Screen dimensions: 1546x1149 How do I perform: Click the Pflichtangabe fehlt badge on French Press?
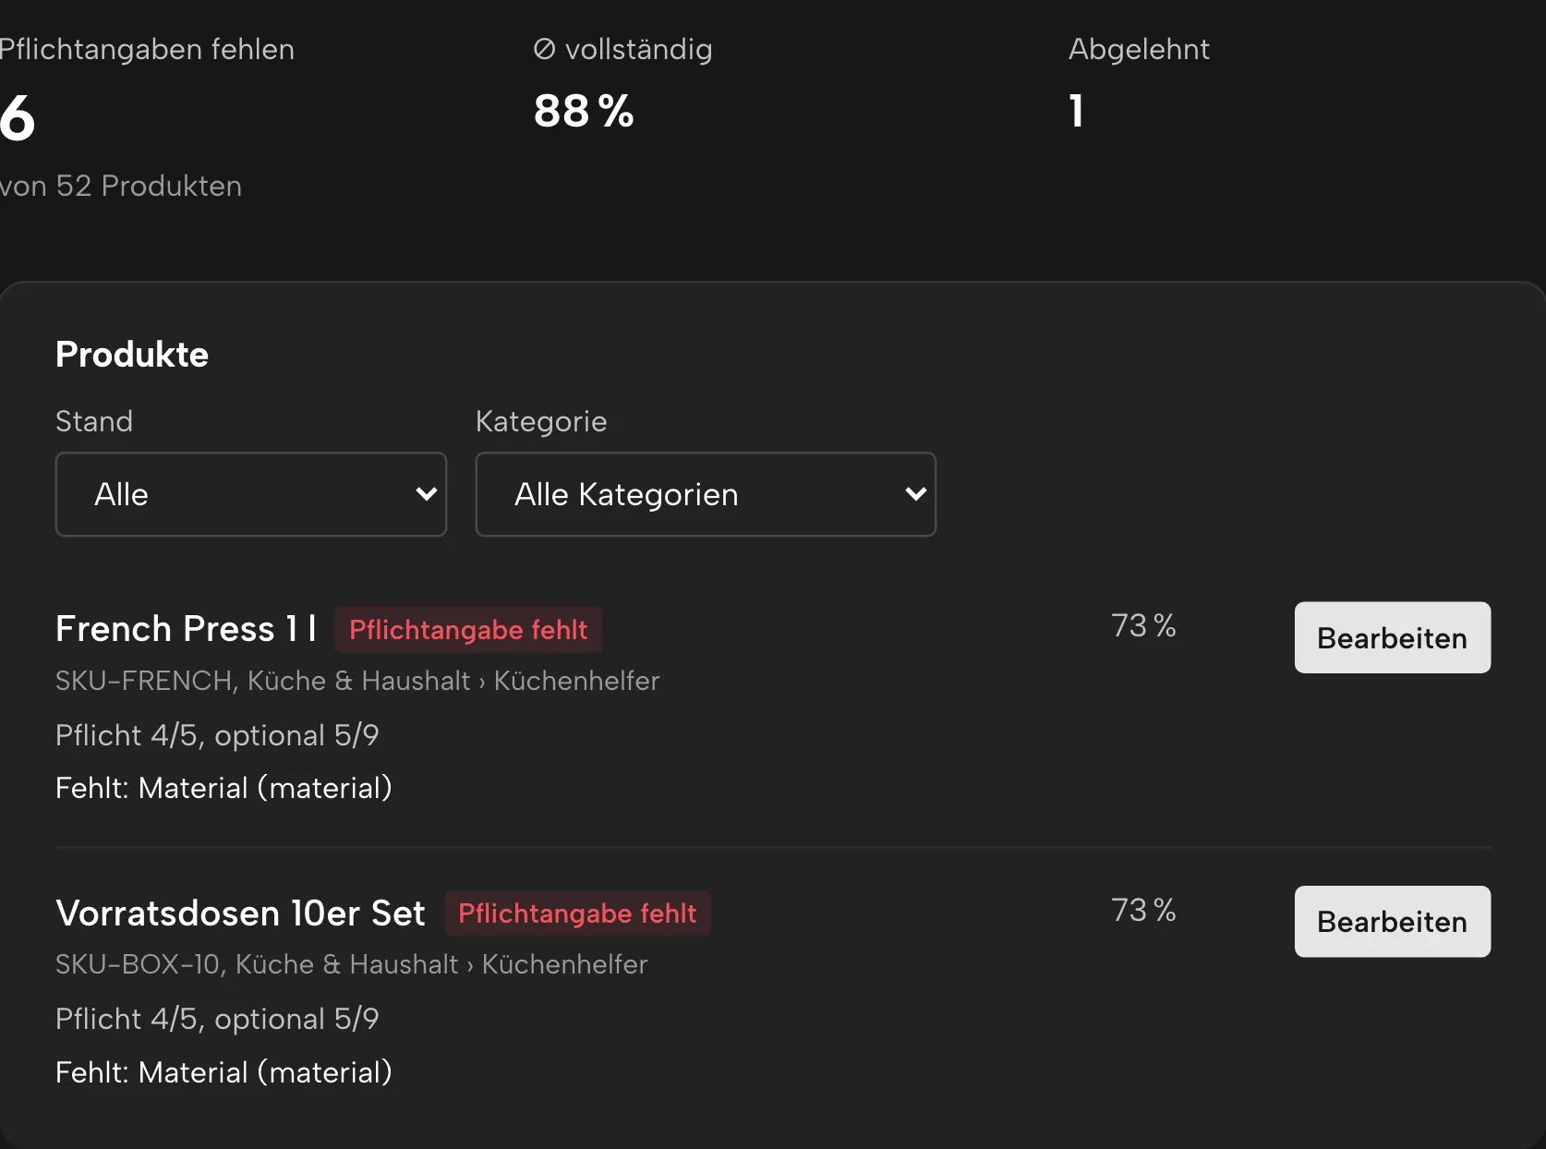(468, 630)
